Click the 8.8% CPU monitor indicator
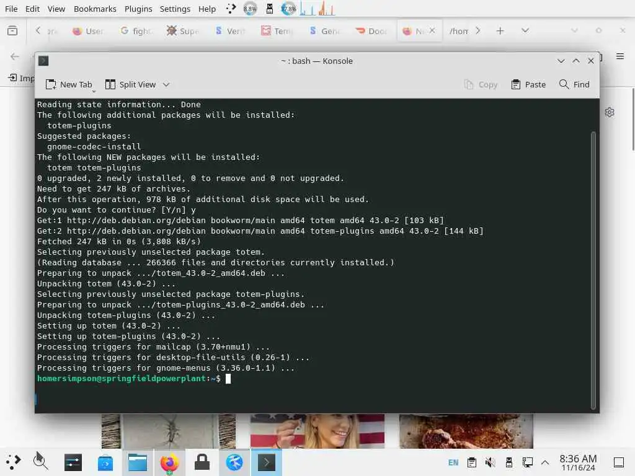The height and width of the screenshot is (476, 635). [250, 9]
